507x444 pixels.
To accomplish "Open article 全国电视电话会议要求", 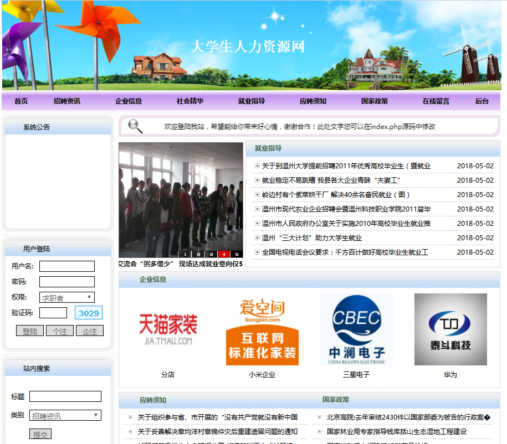I will [345, 252].
